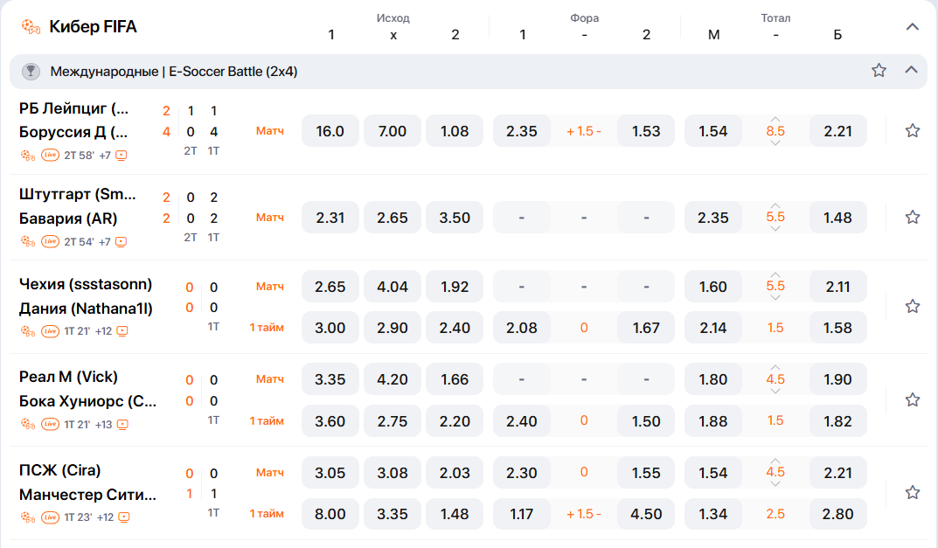Click Live badge under ПСЖ vs Манчестер Сити
Viewport: 938px width, 548px height.
pyautogui.click(x=51, y=517)
